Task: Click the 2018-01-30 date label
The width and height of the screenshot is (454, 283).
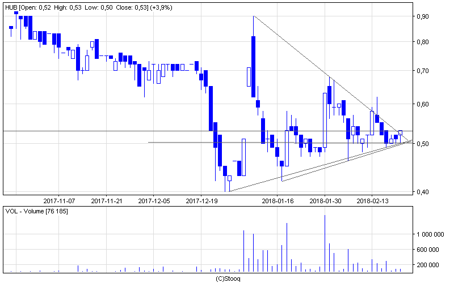Action: point(325,201)
